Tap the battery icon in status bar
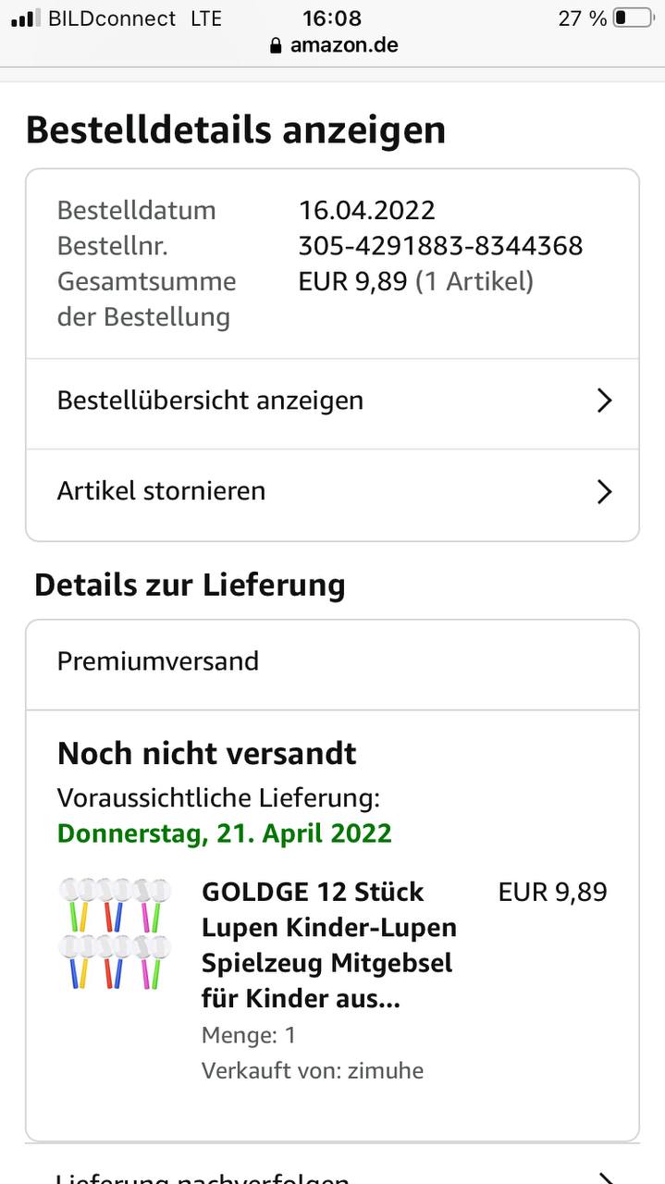 coord(633,18)
